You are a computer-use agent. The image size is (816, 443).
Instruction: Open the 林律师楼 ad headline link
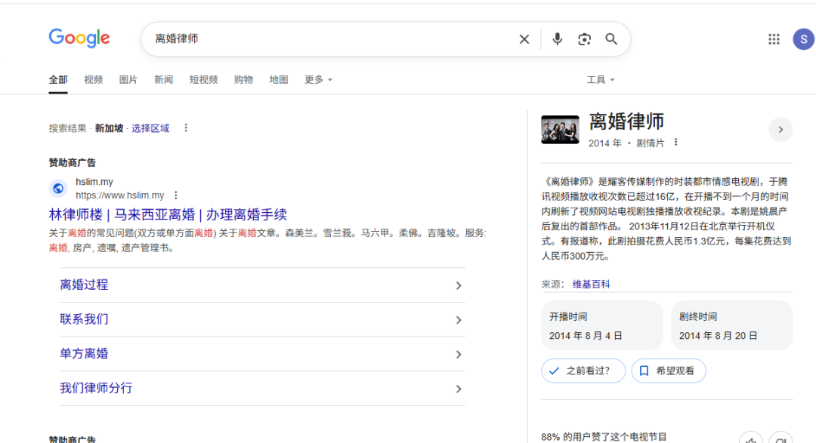[x=168, y=215]
